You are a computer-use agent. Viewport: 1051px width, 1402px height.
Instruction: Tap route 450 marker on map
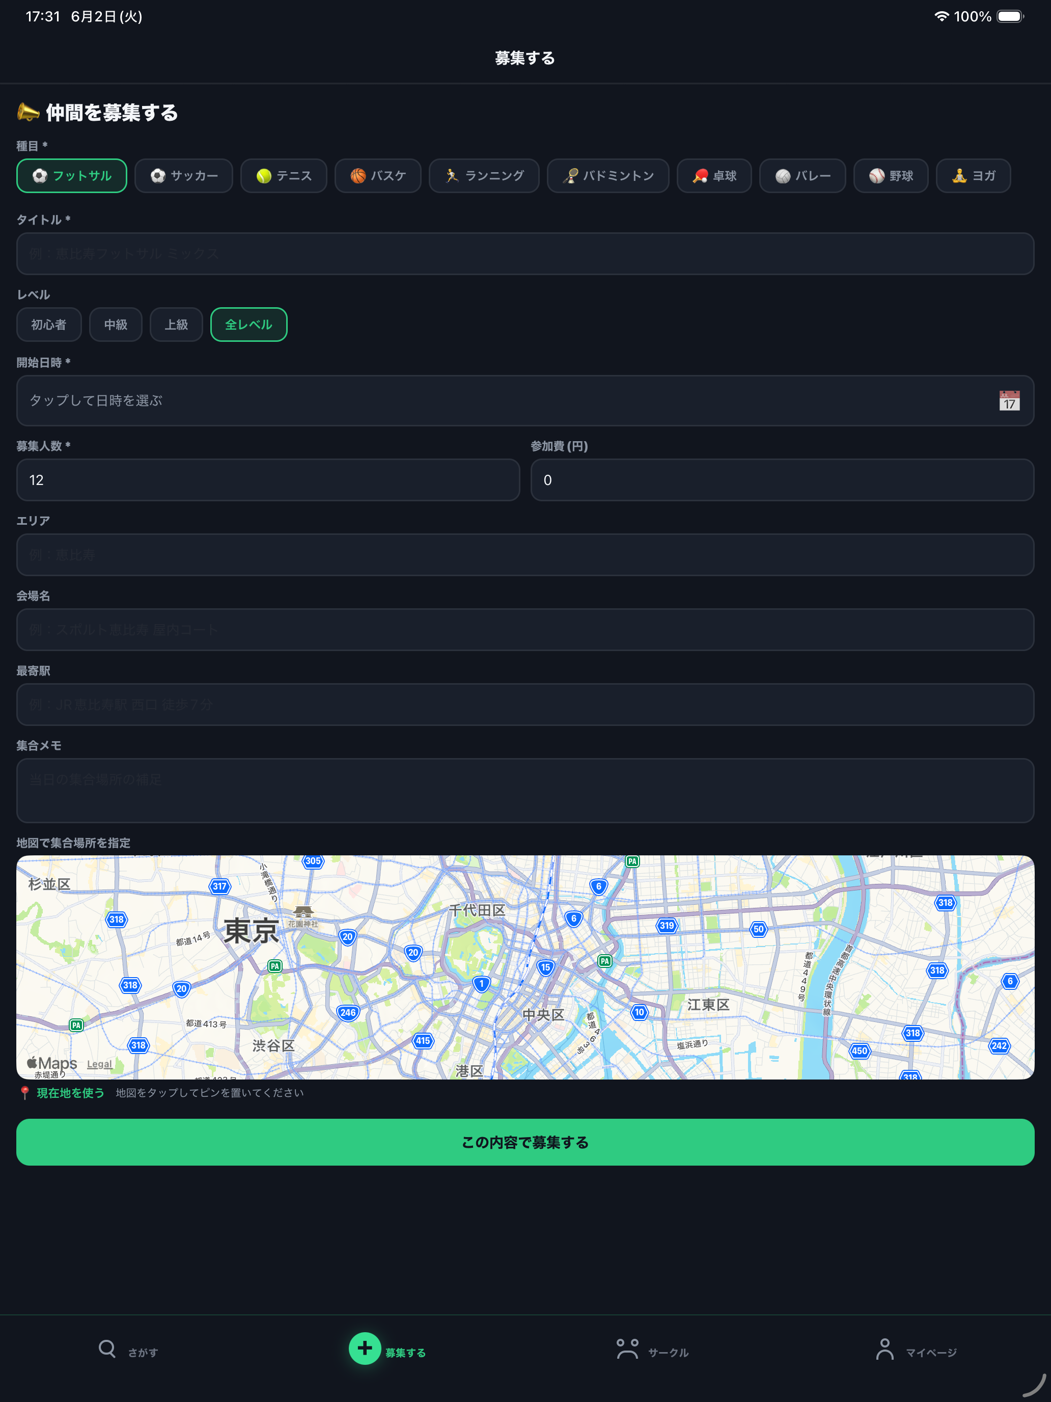[859, 1050]
